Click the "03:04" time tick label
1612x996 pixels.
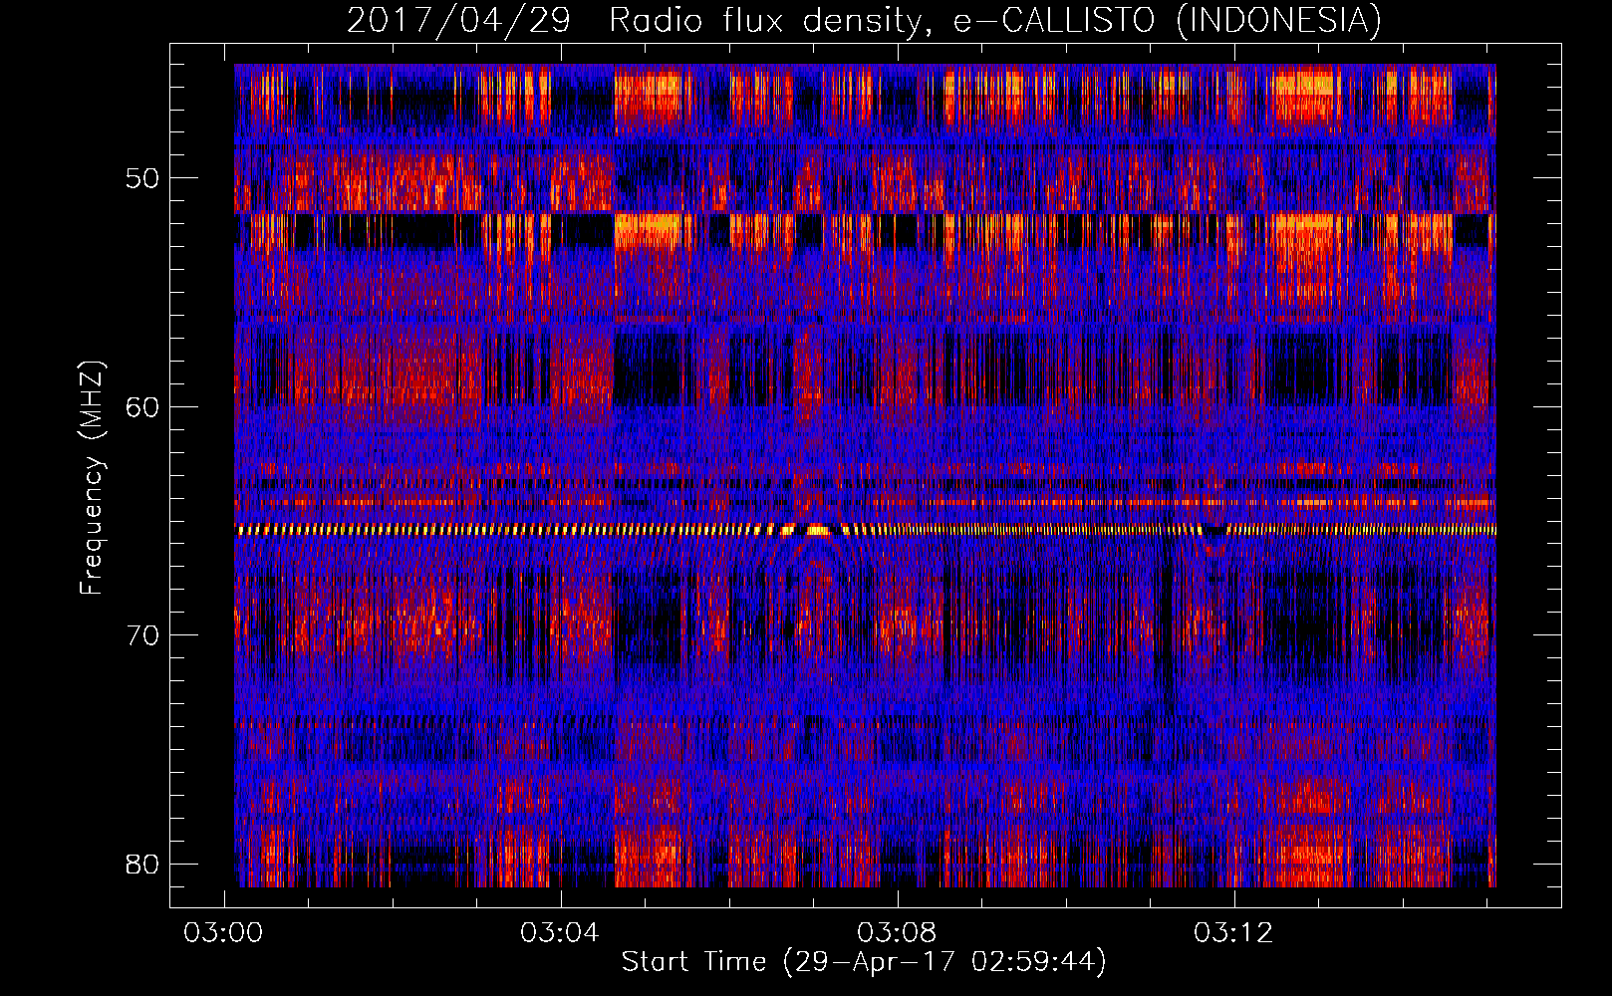click(561, 933)
